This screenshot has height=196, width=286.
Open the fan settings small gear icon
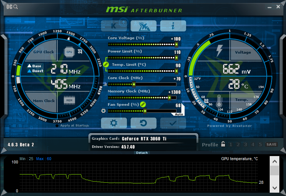(x=104, y=111)
